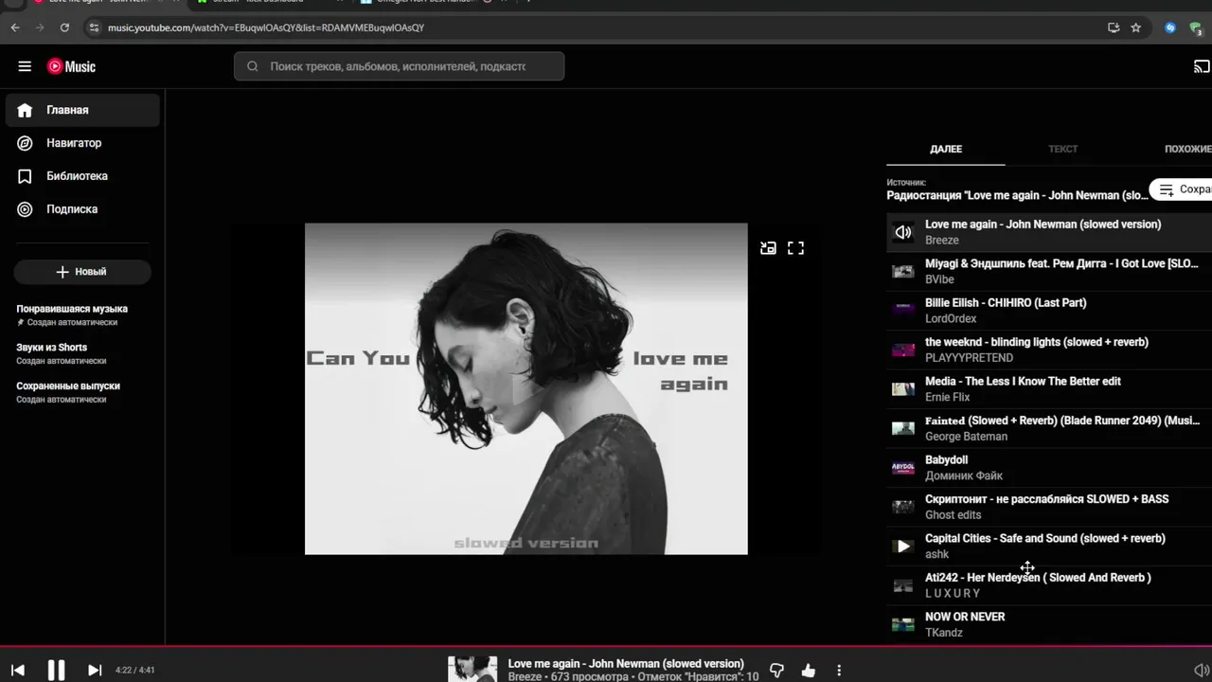Reload the browser page
The image size is (1212, 682).
pyautogui.click(x=64, y=27)
